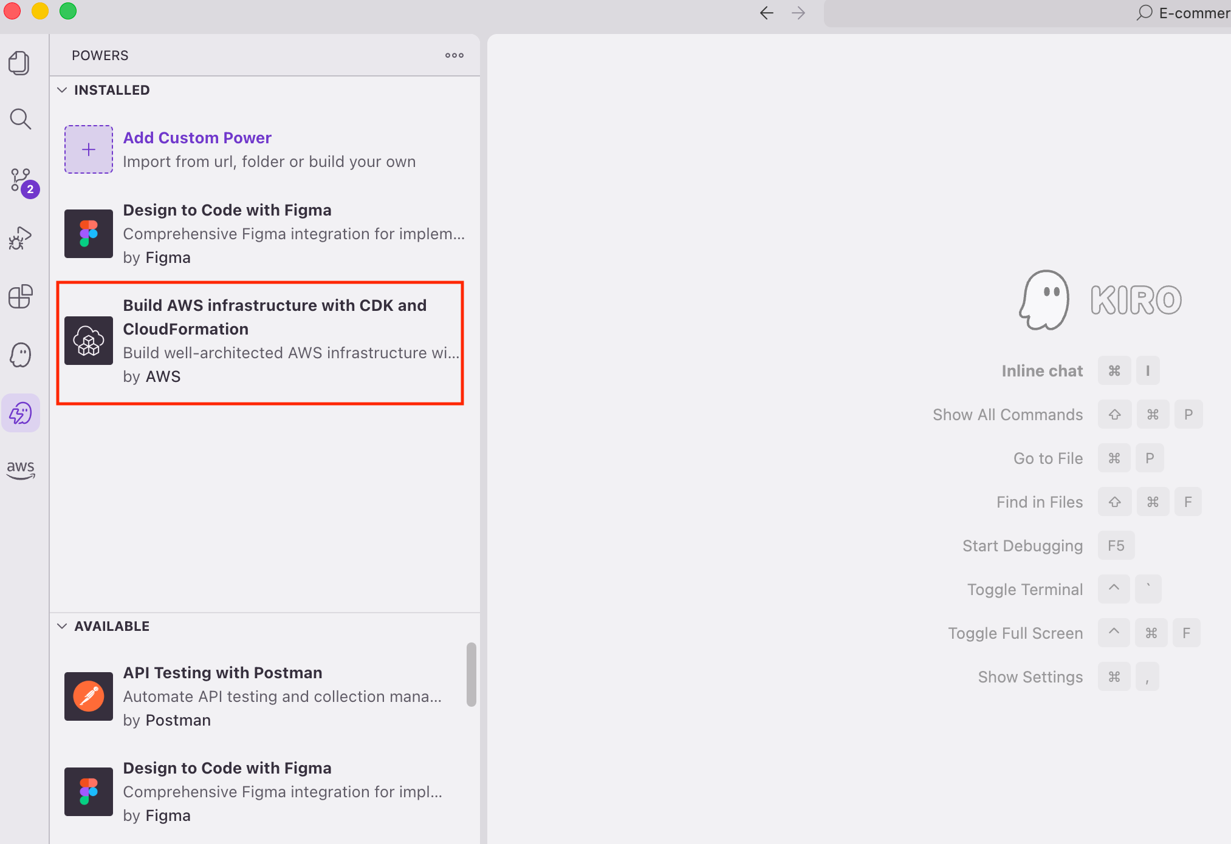Open the Extensions icon in sidebar
This screenshot has height=844, width=1231.
point(20,297)
